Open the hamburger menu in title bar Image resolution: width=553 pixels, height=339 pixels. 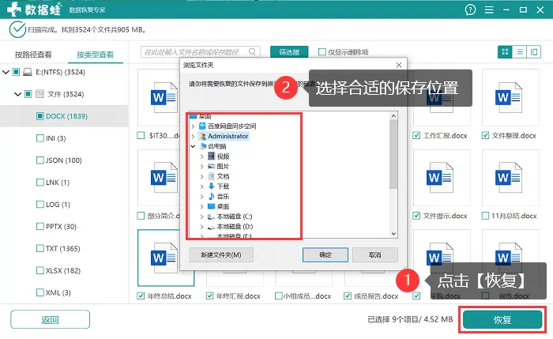pos(489,9)
